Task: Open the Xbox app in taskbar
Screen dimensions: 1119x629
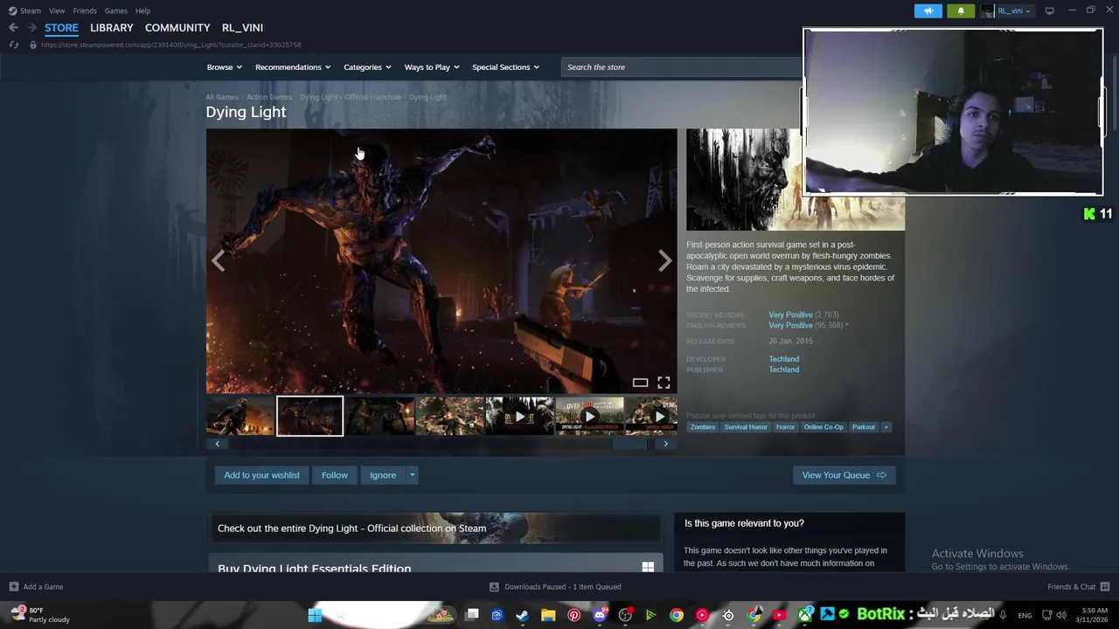Action: (x=804, y=615)
